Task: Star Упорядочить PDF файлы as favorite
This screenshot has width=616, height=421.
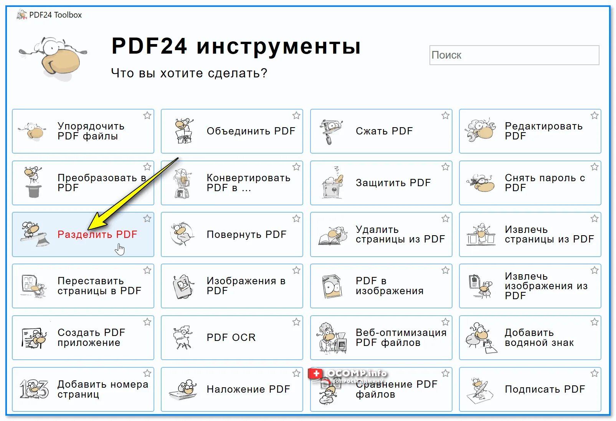Action: (x=147, y=115)
